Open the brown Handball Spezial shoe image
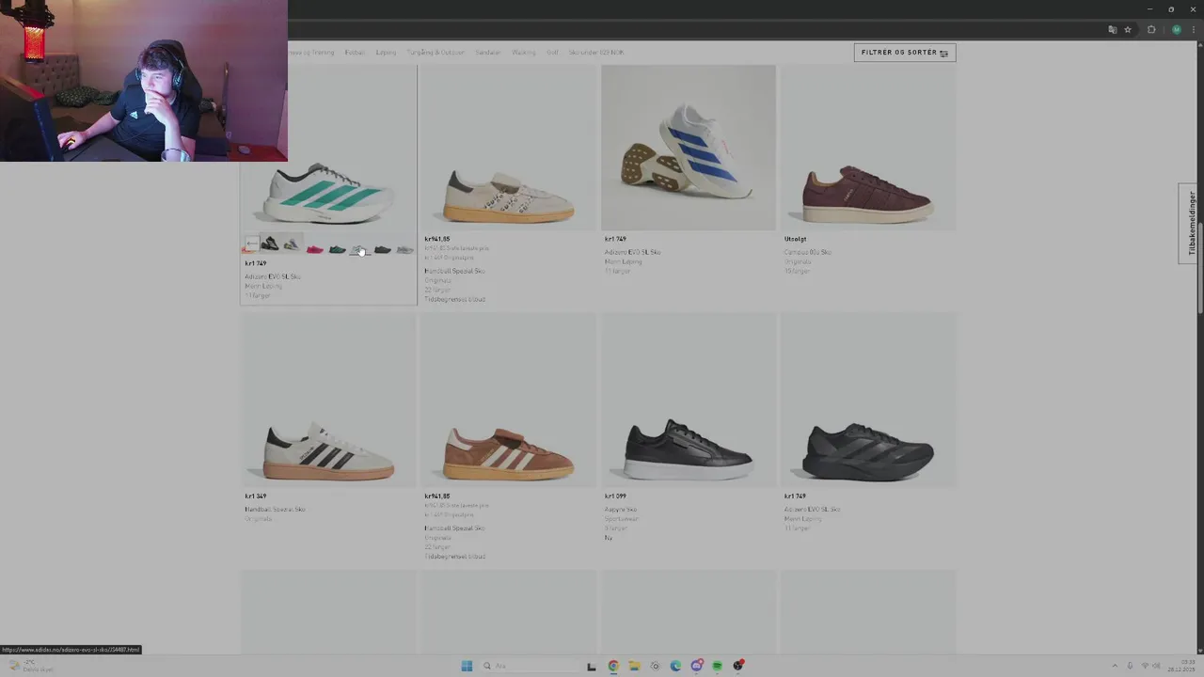Image resolution: width=1204 pixels, height=677 pixels. (x=508, y=401)
